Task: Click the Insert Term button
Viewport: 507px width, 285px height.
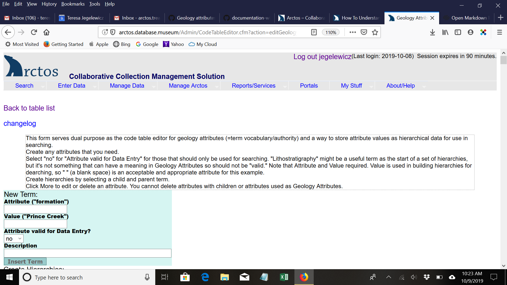Action: coord(25,262)
